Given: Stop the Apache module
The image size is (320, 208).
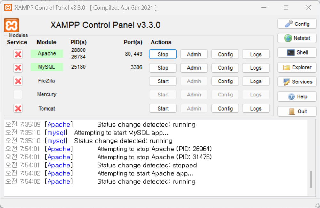Looking at the screenshot, I should (x=163, y=54).
